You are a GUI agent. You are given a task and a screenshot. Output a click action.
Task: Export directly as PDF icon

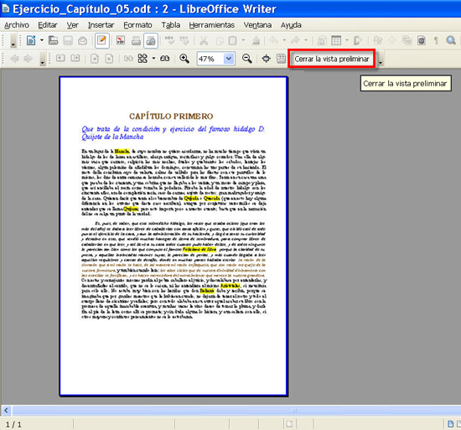121,40
